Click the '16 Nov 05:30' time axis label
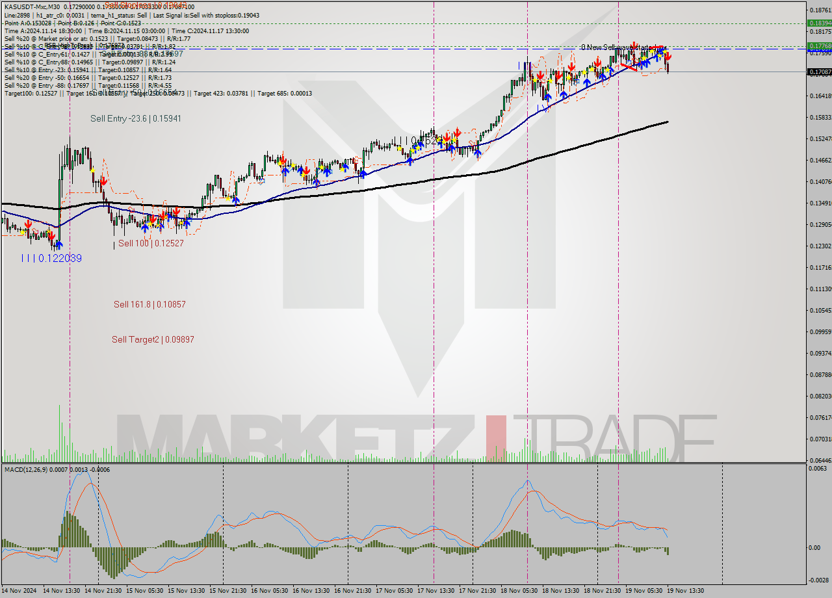This screenshot has width=832, height=598. click(269, 590)
